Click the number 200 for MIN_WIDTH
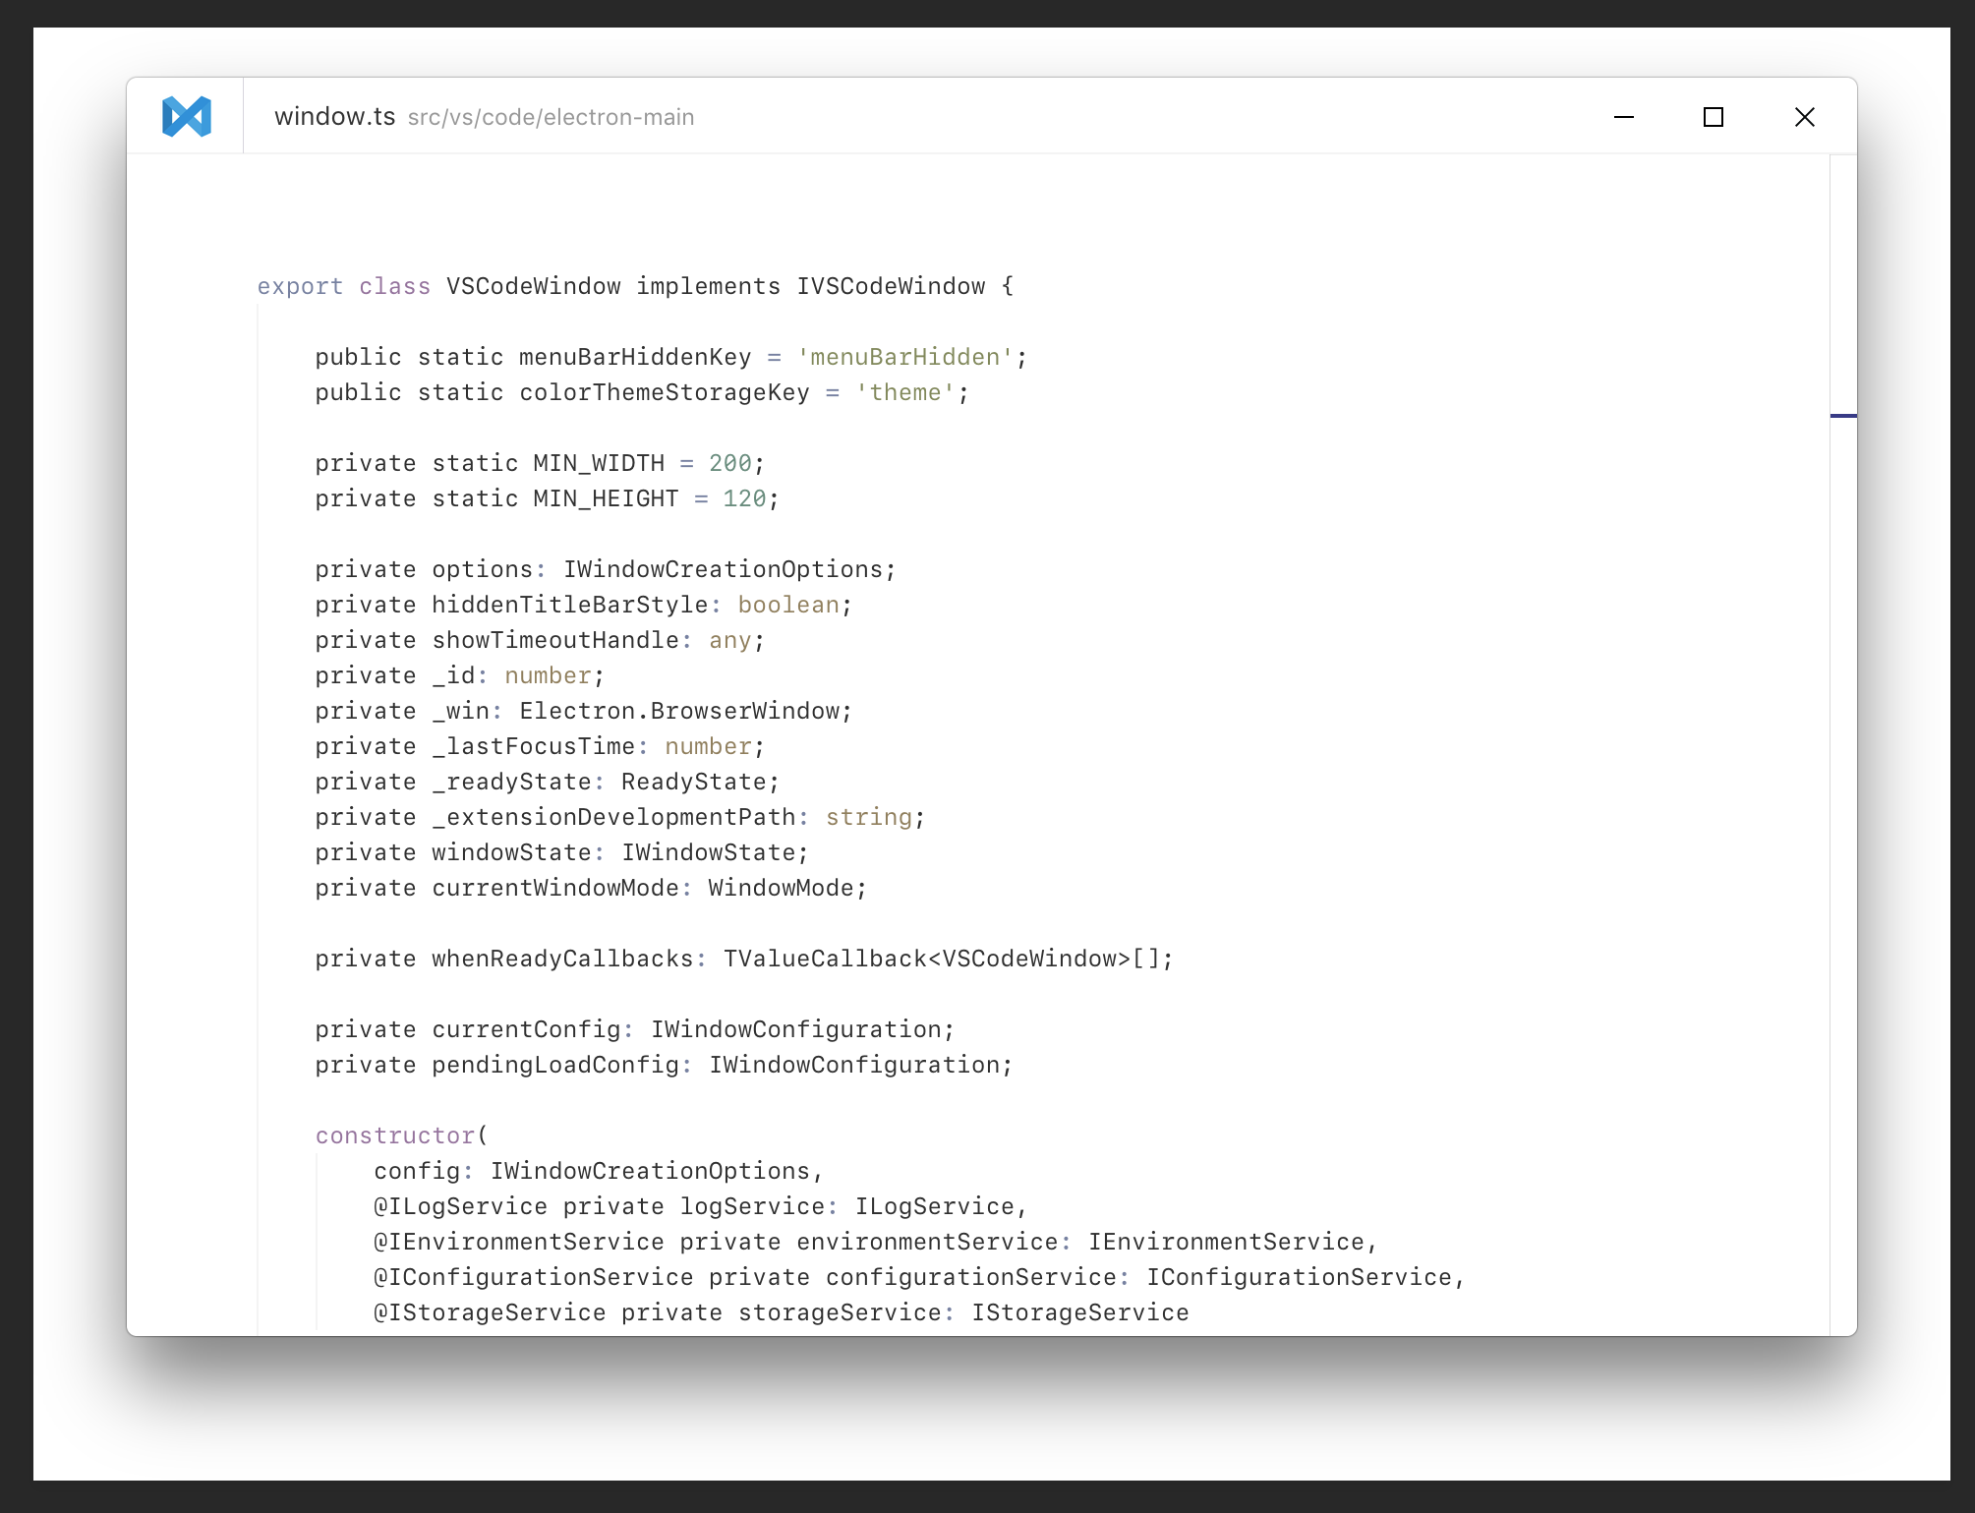This screenshot has width=1975, height=1513. [x=729, y=463]
